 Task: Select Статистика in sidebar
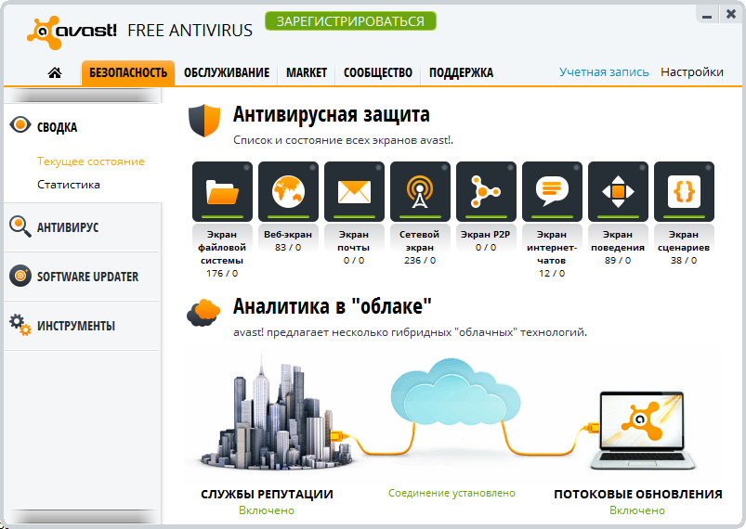(x=69, y=185)
